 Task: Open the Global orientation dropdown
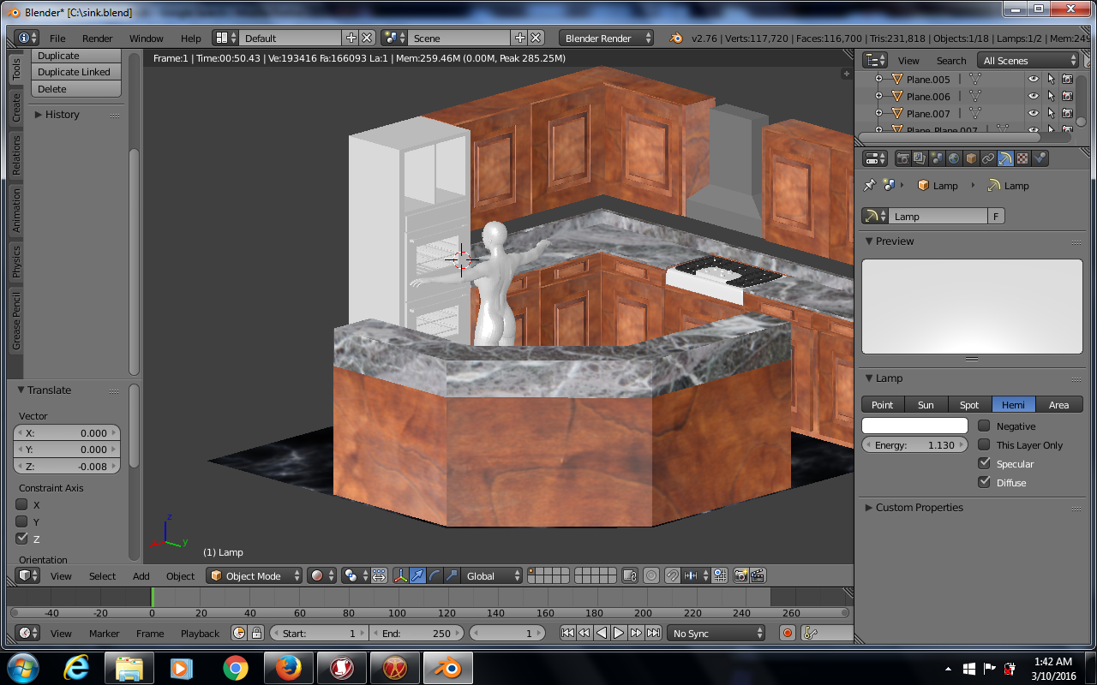(x=492, y=575)
